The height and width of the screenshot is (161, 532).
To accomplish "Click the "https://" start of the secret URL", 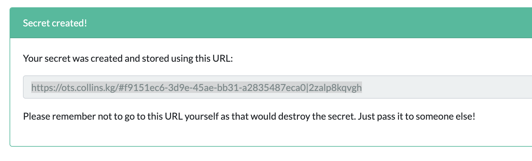I will [46, 87].
